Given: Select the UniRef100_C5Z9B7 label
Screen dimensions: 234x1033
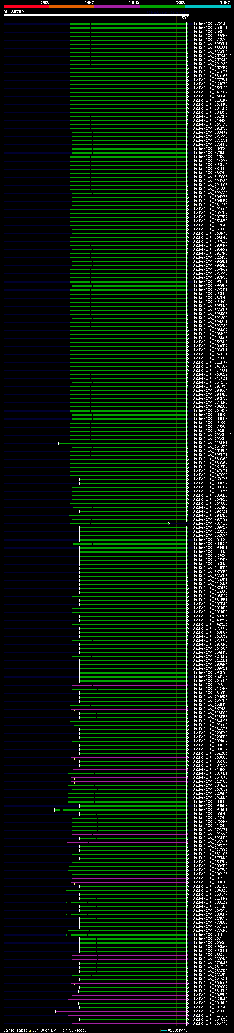Looking at the screenshot, I should [210, 68].
